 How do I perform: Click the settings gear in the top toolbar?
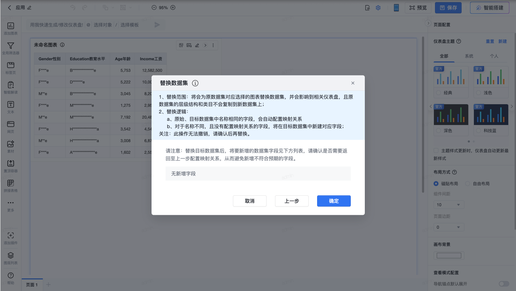click(x=378, y=7)
